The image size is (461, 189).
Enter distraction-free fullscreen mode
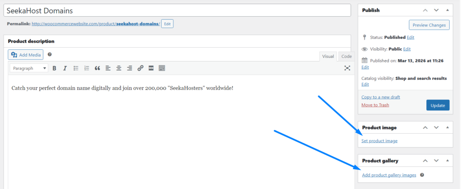347,68
